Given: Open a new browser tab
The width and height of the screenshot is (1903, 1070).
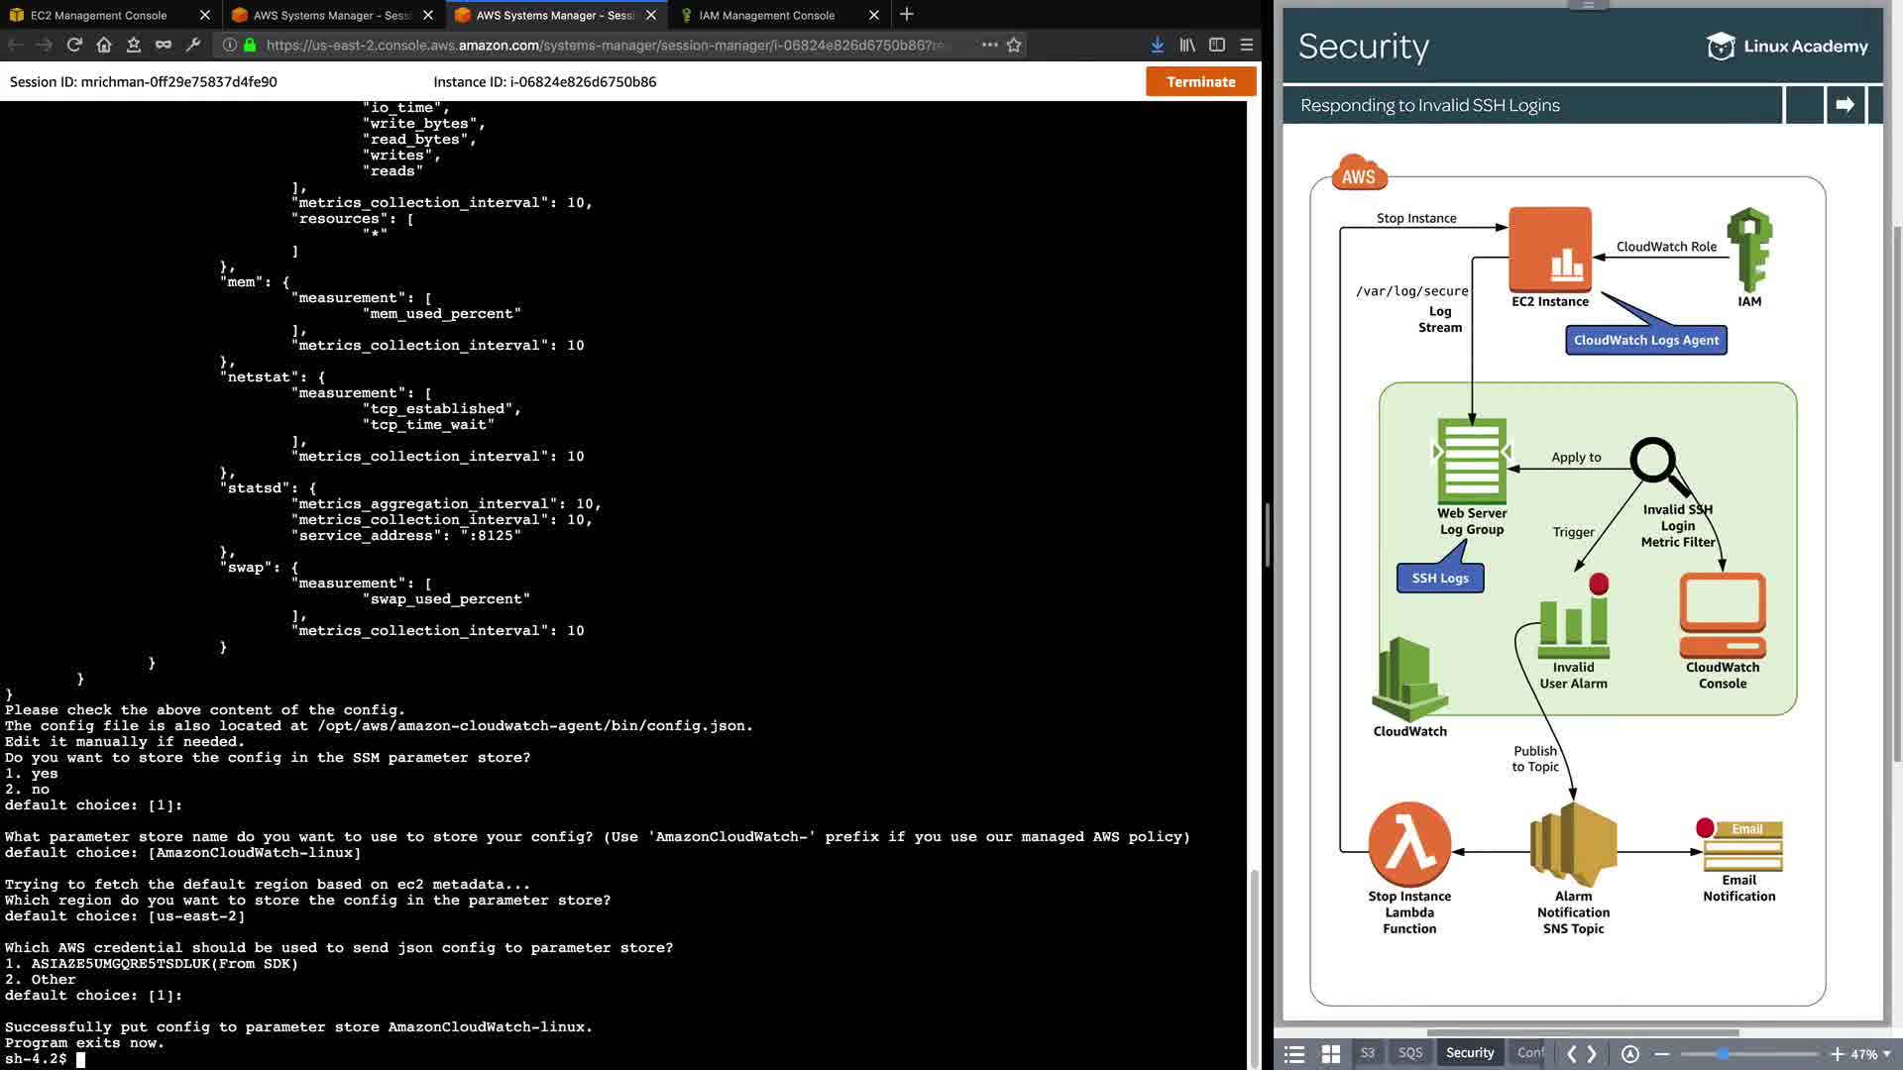Looking at the screenshot, I should (906, 15).
